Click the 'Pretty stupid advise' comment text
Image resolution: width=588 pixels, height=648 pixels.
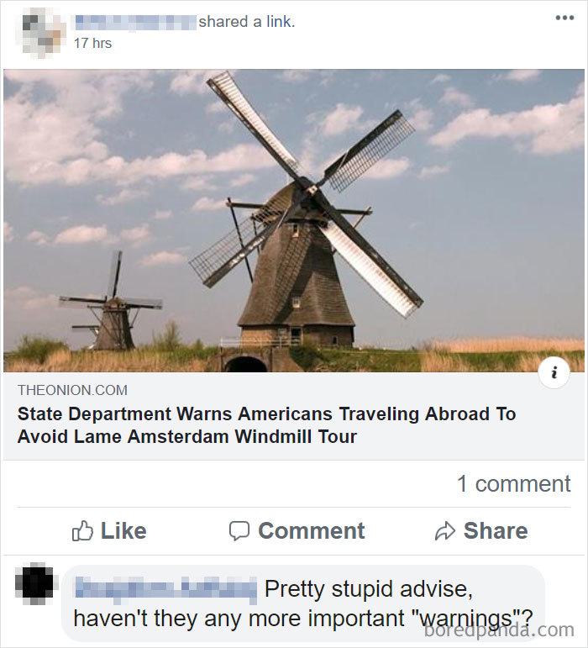(x=303, y=603)
